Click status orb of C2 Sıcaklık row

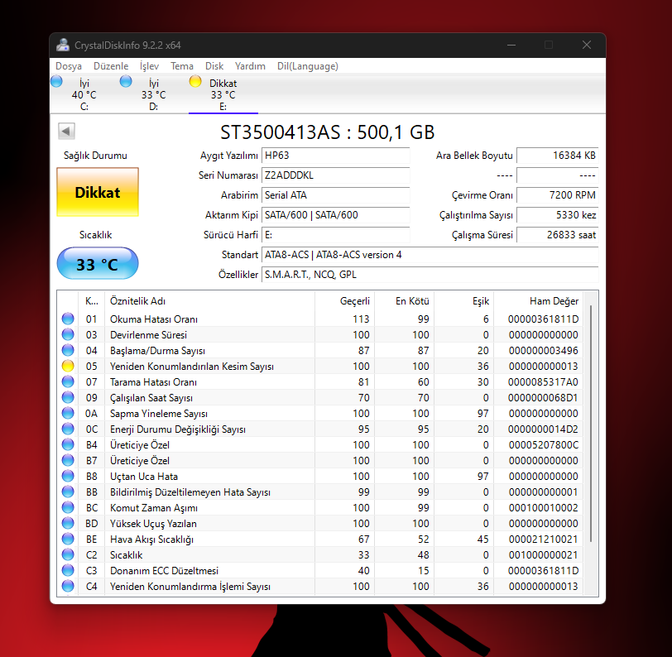[68, 554]
